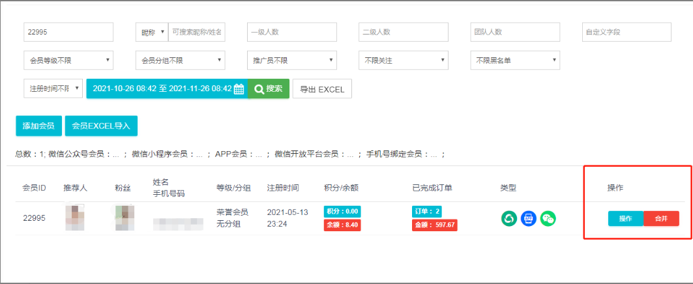
Task: Click the red 合并 button
Action: tap(661, 219)
